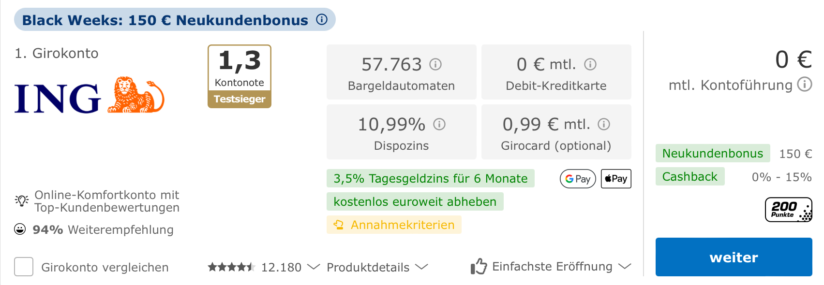Screen dimensions: 824x285
Task: Click the Apple Pay badge
Action: point(616,179)
